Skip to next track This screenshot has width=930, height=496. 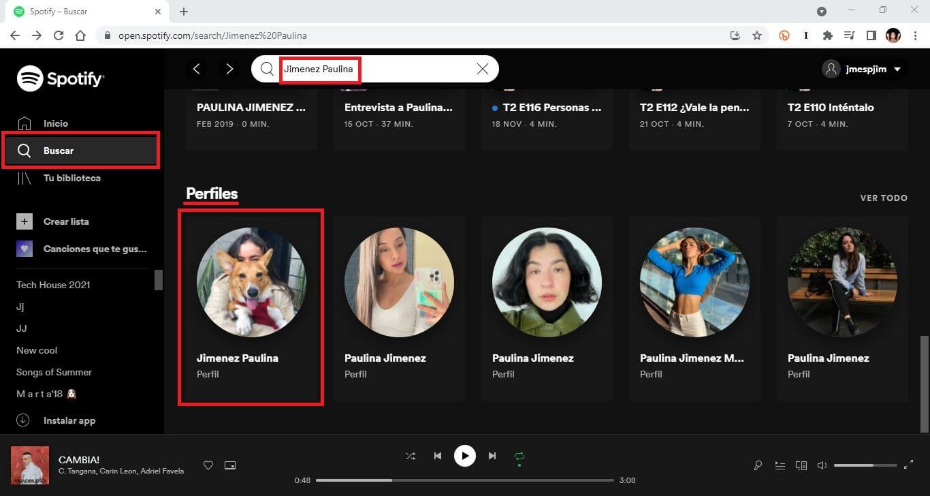click(492, 456)
